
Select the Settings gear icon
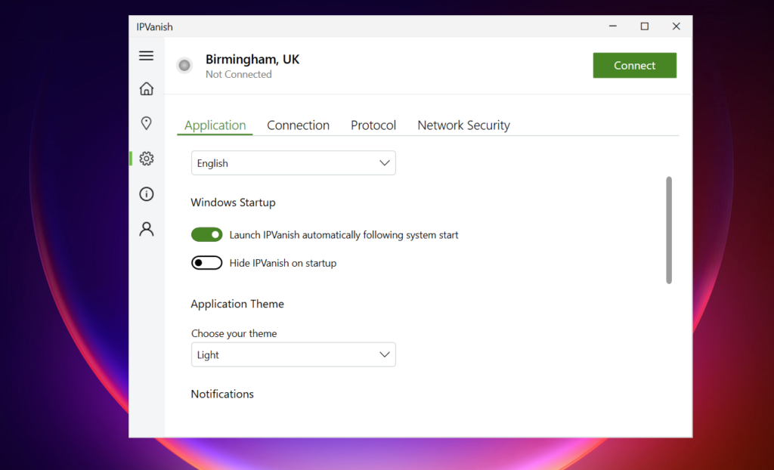click(x=146, y=159)
